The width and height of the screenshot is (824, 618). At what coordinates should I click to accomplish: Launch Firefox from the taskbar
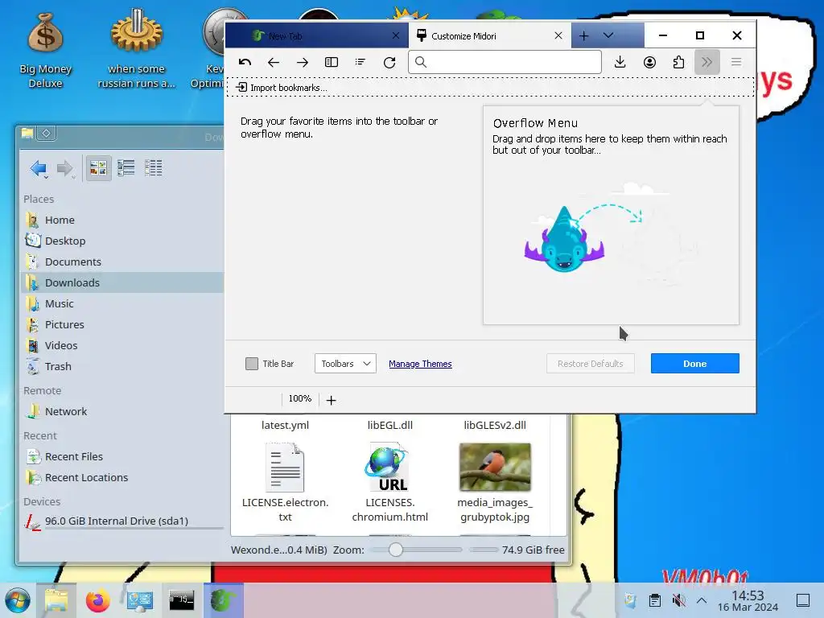(97, 600)
